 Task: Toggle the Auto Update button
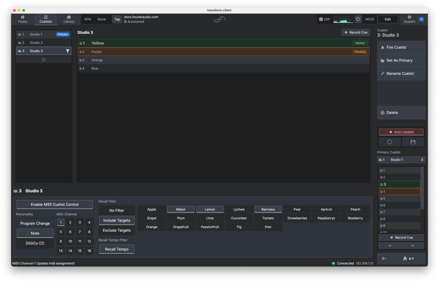pyautogui.click(x=401, y=132)
